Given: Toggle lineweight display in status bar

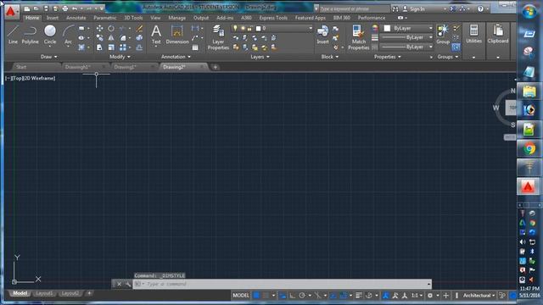Looking at the screenshot, I should click(x=359, y=296).
